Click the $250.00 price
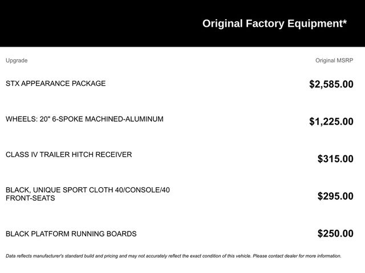Image resolution: width=365 pixels, height=273 pixels. click(x=335, y=234)
